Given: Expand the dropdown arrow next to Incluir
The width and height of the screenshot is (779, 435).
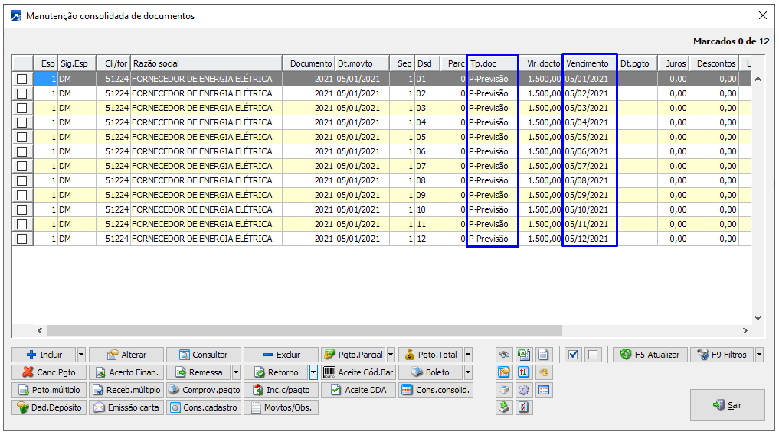Looking at the screenshot, I should tap(81, 355).
